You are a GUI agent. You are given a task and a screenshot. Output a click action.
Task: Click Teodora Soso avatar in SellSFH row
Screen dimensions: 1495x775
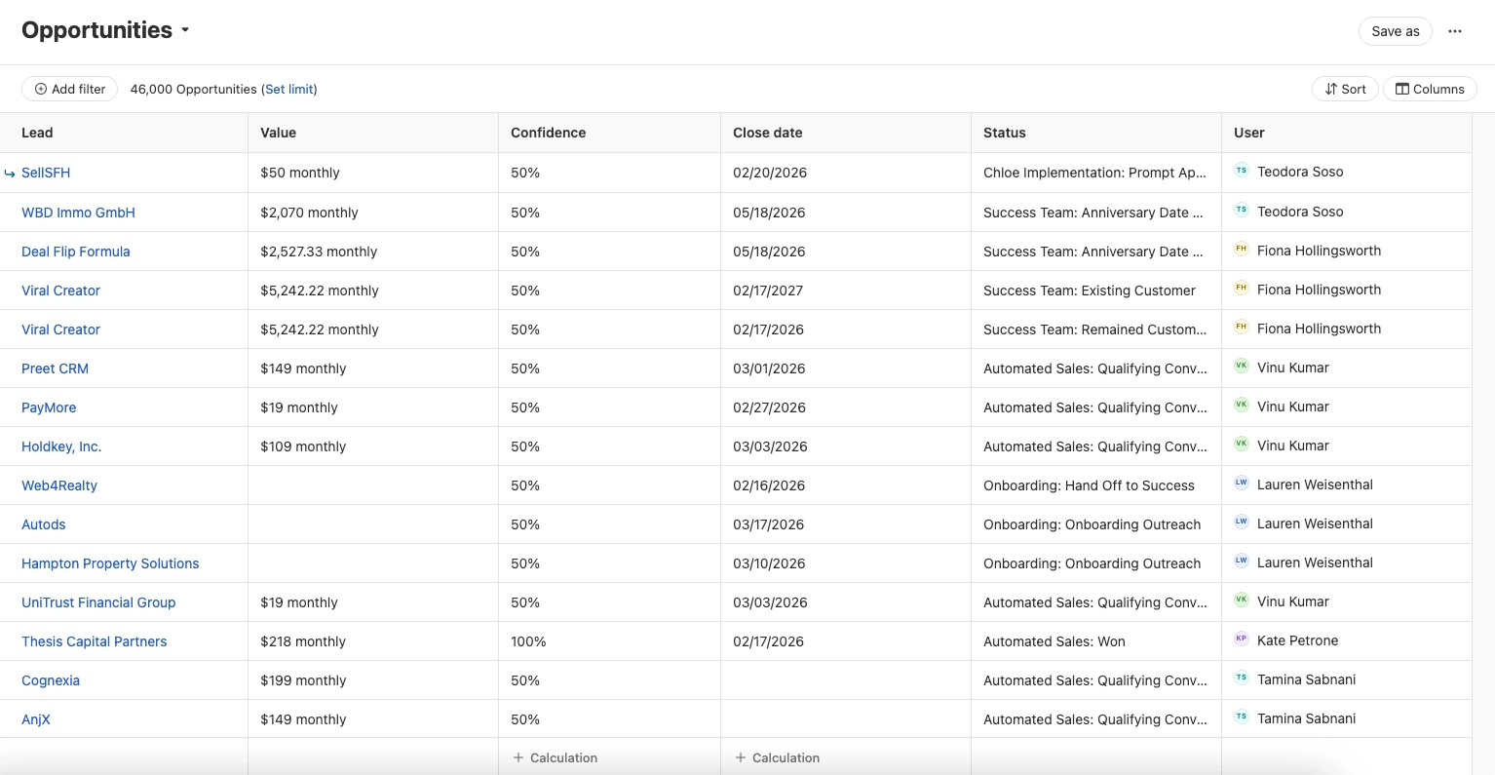coord(1242,171)
